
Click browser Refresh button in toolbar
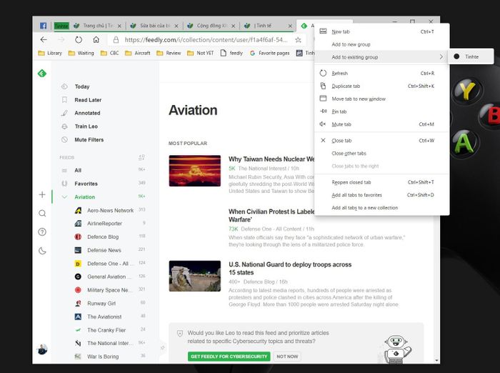point(79,39)
